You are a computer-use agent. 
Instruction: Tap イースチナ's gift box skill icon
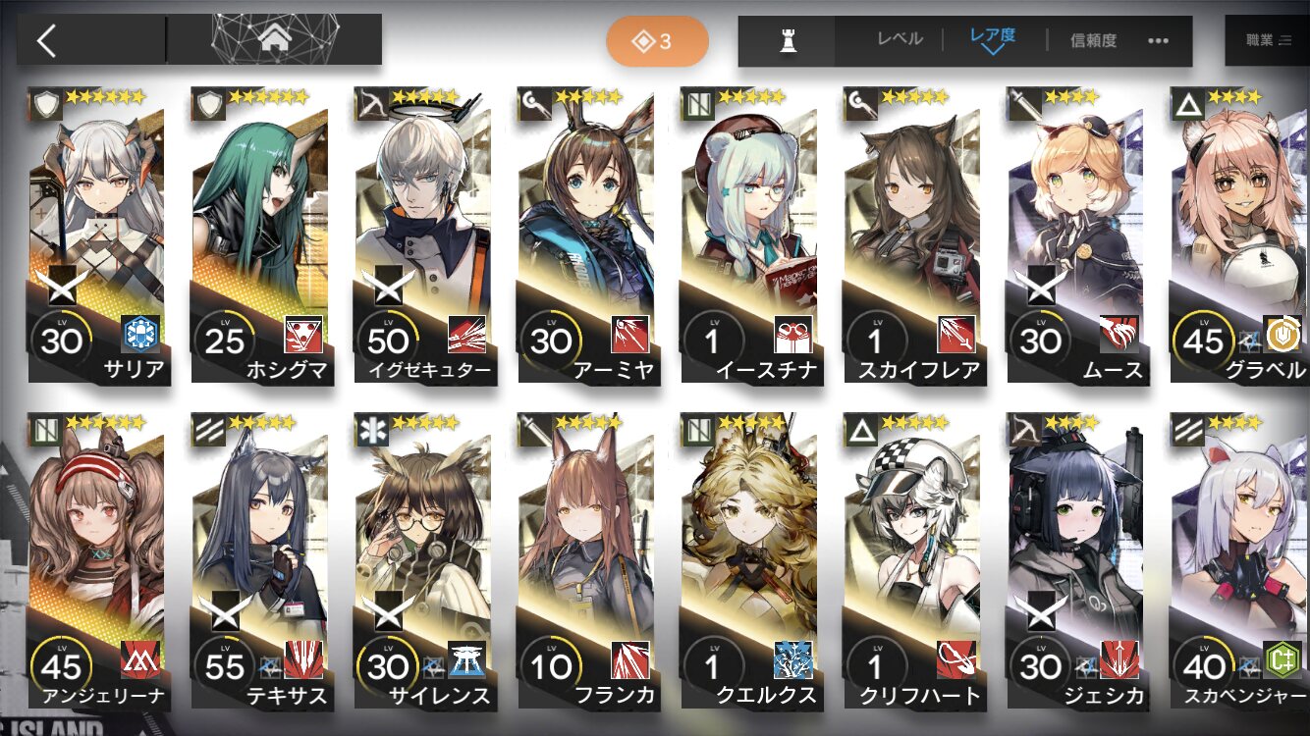coord(793,335)
